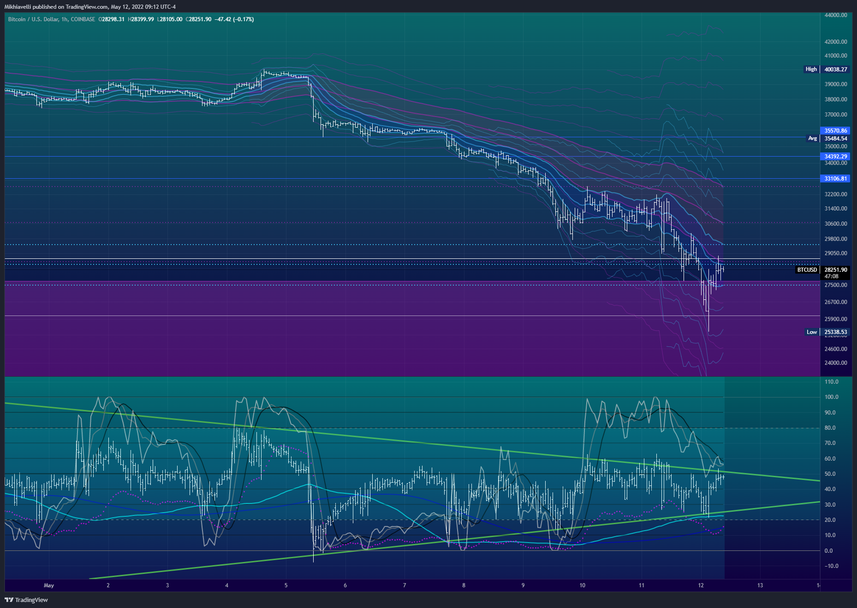Click the 24000.00 tick on price scale
Screen dimensions: 857x608
click(x=836, y=363)
